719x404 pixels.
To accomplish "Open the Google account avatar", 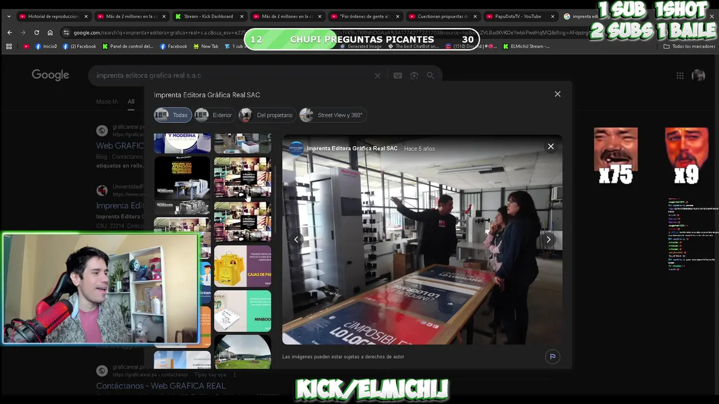I will point(698,75).
